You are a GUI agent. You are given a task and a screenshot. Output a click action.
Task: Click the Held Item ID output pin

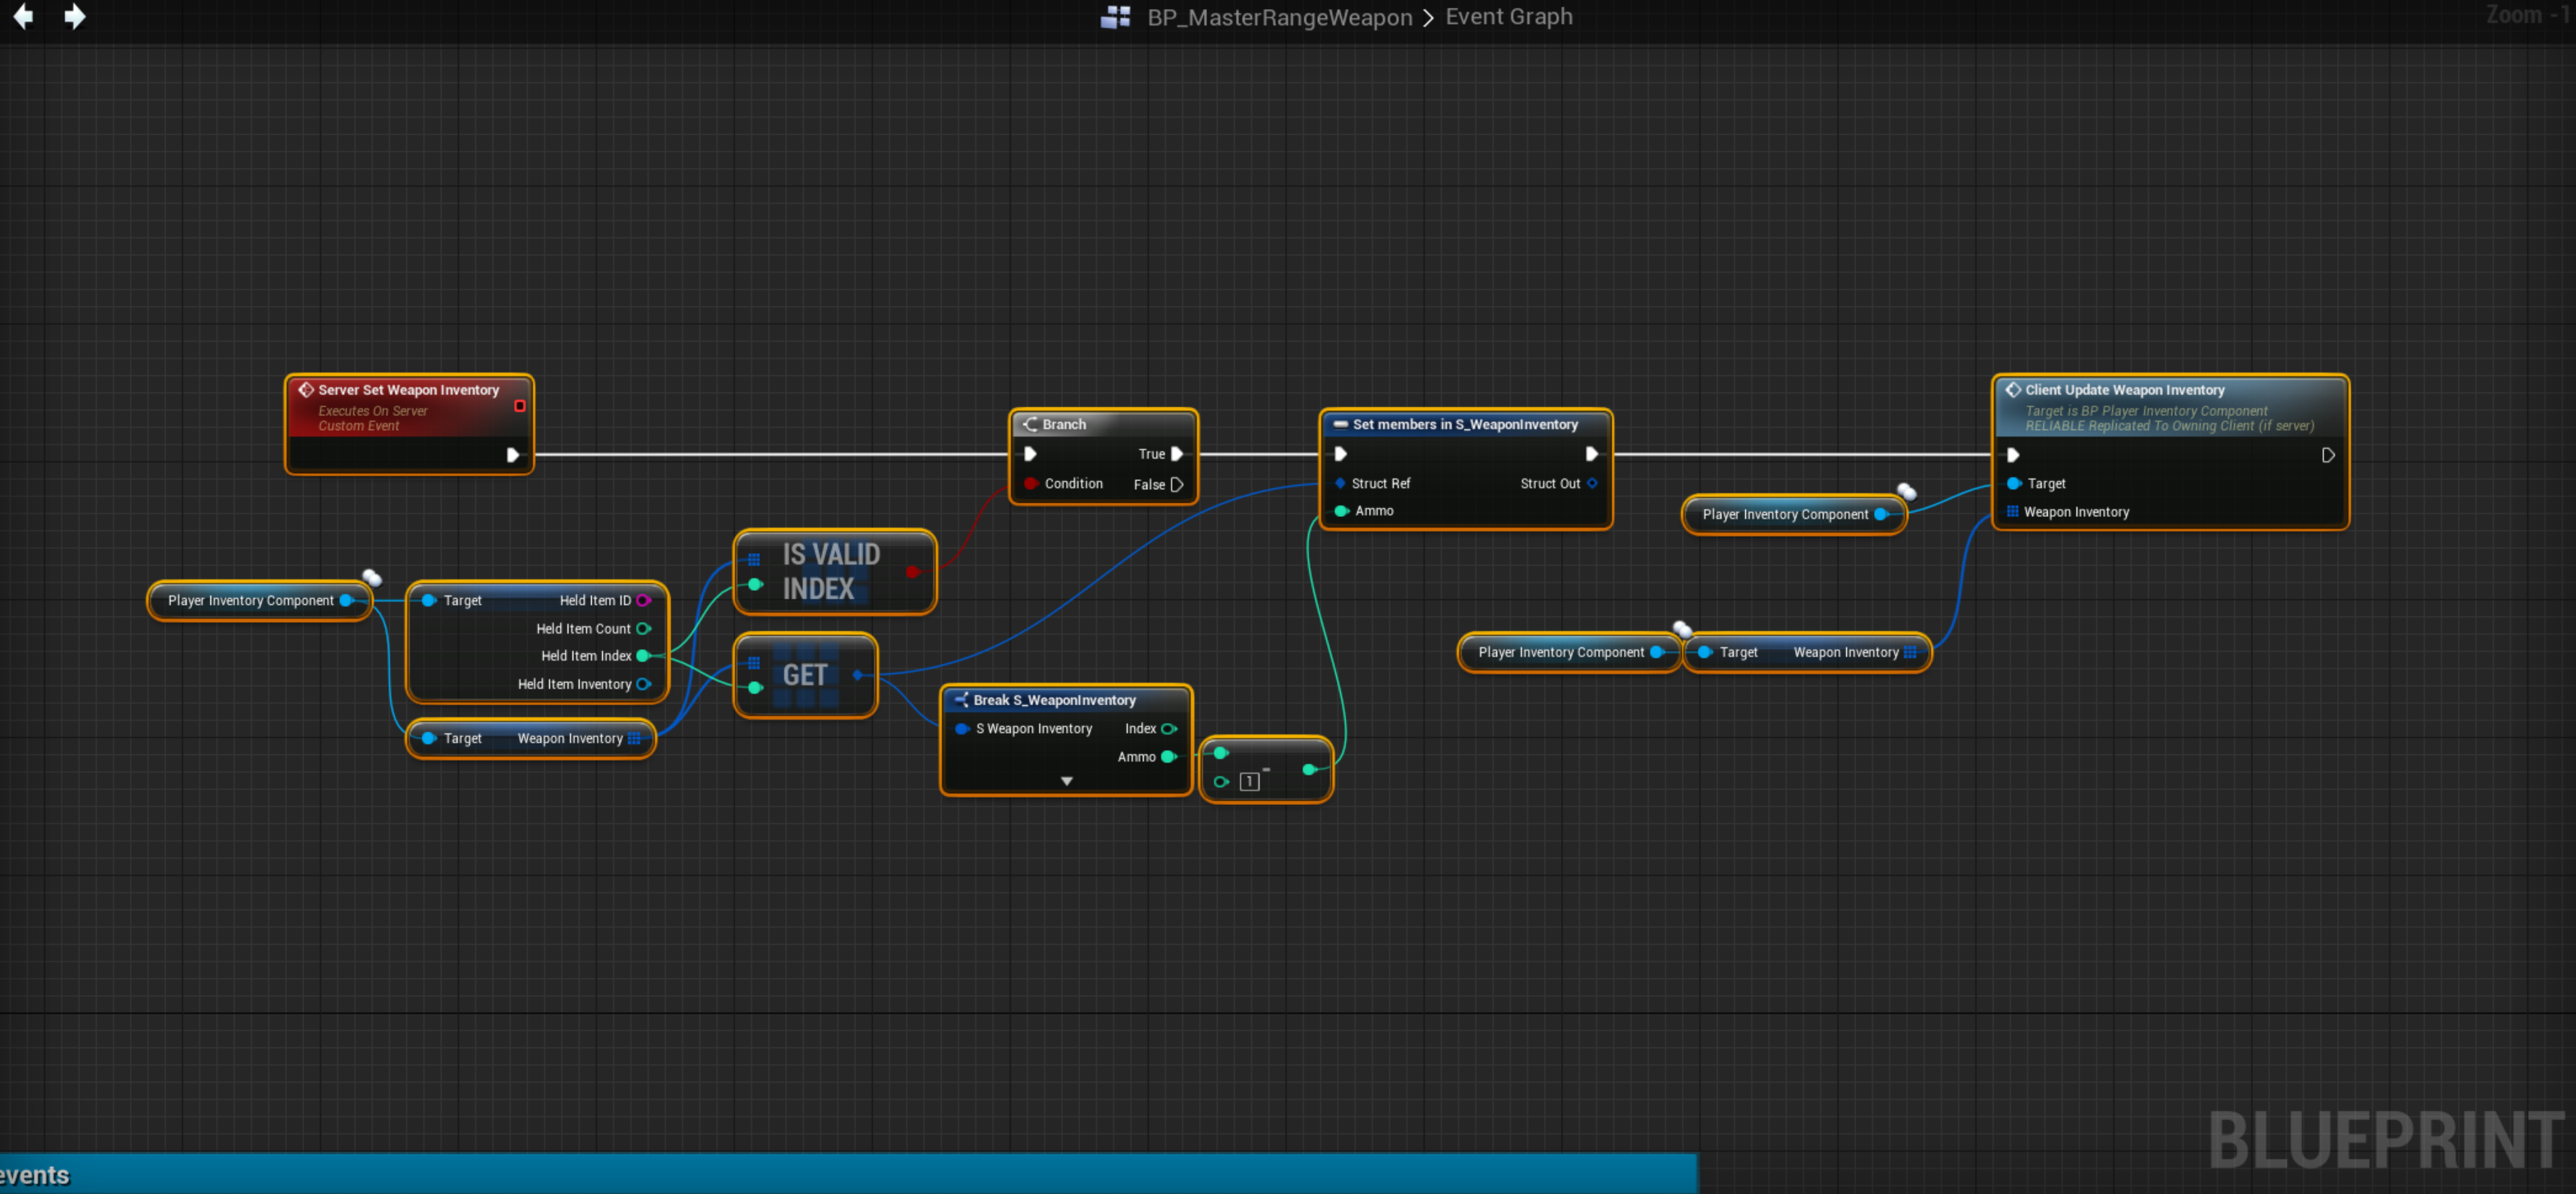[x=643, y=601]
